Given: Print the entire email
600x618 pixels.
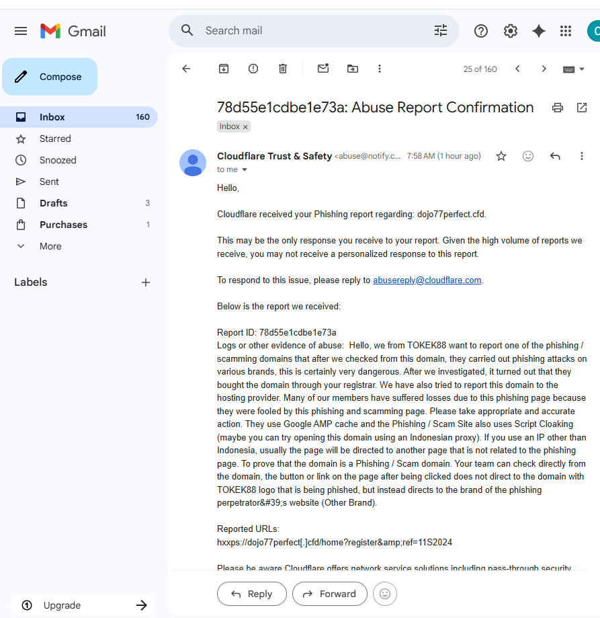Looking at the screenshot, I should [x=558, y=108].
